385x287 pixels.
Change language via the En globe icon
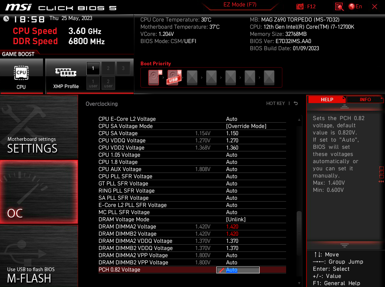tap(355, 7)
